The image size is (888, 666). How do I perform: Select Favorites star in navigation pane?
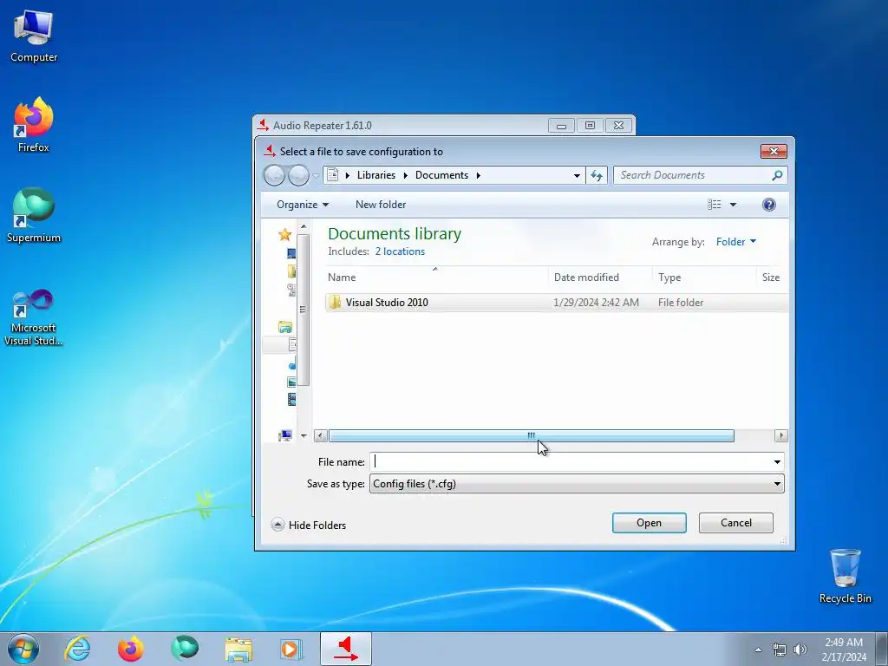click(284, 234)
